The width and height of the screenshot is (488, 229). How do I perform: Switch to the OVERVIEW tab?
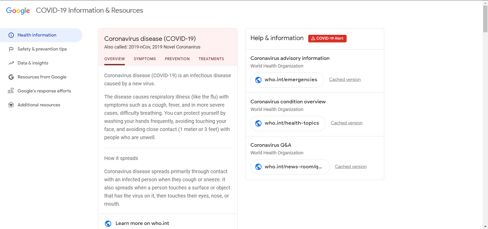114,59
